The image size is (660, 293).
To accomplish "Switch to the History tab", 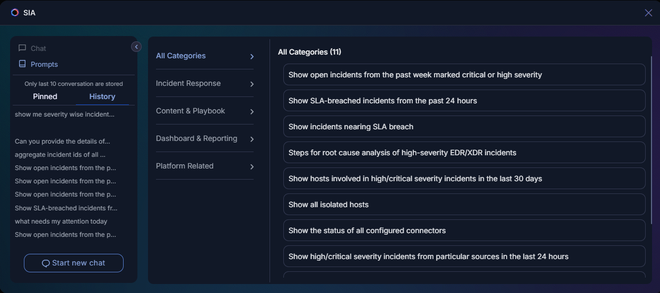I will (x=102, y=96).
